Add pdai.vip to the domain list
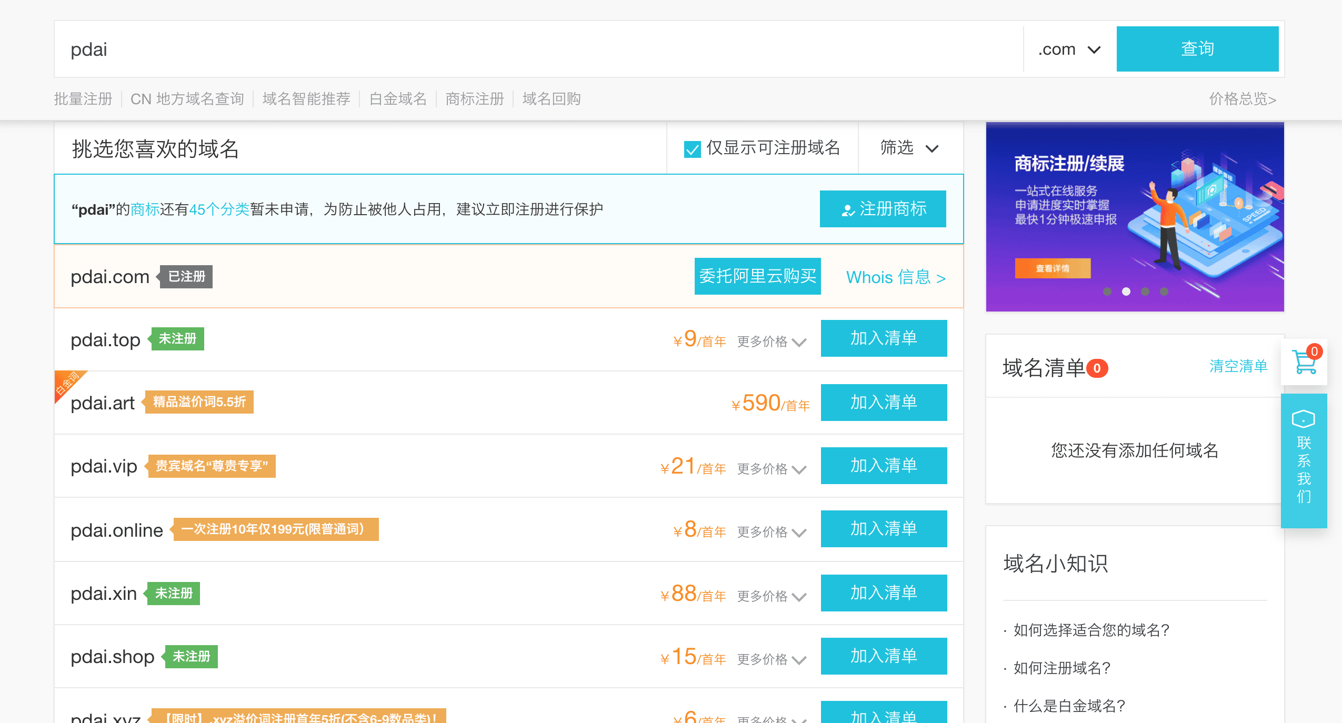Viewport: 1342px width, 723px height. pyautogui.click(x=883, y=466)
